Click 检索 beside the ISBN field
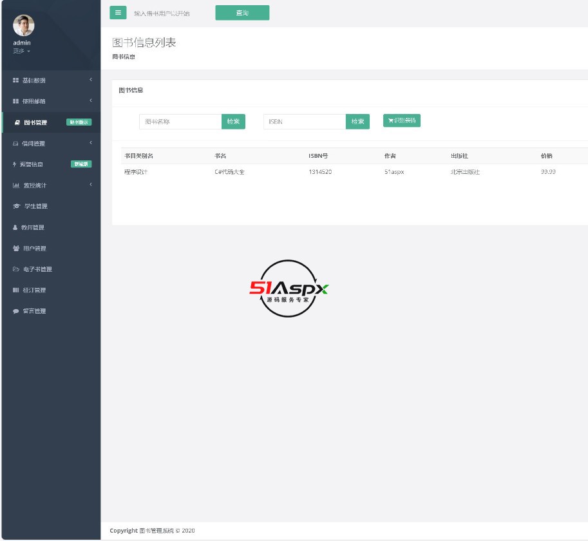Image resolution: width=588 pixels, height=541 pixels. [357, 122]
